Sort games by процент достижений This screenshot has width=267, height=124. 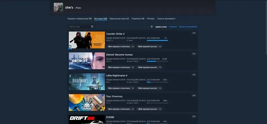click(x=188, y=27)
